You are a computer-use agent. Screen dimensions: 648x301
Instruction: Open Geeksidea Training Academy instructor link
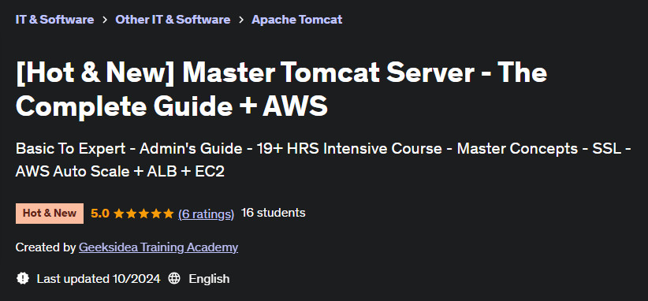coord(158,247)
